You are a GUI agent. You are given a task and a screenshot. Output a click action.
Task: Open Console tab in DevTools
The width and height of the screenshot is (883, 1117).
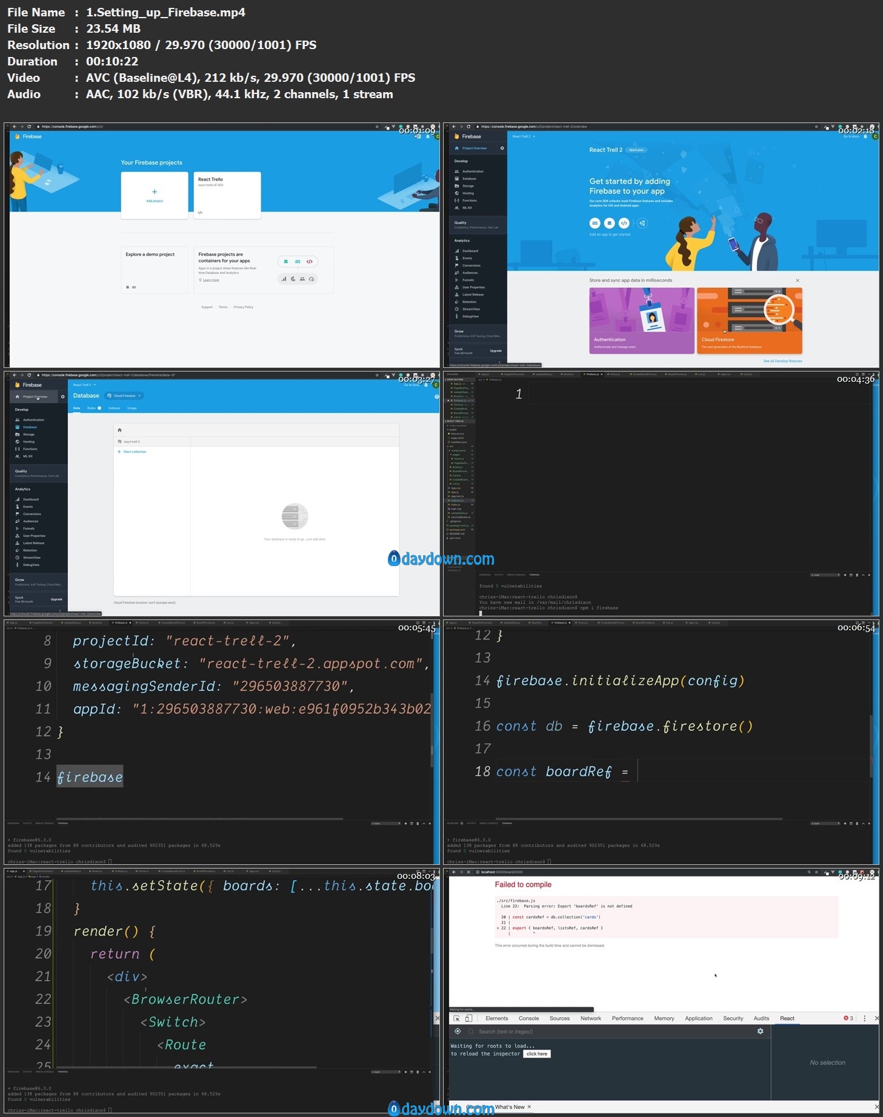pos(528,1018)
